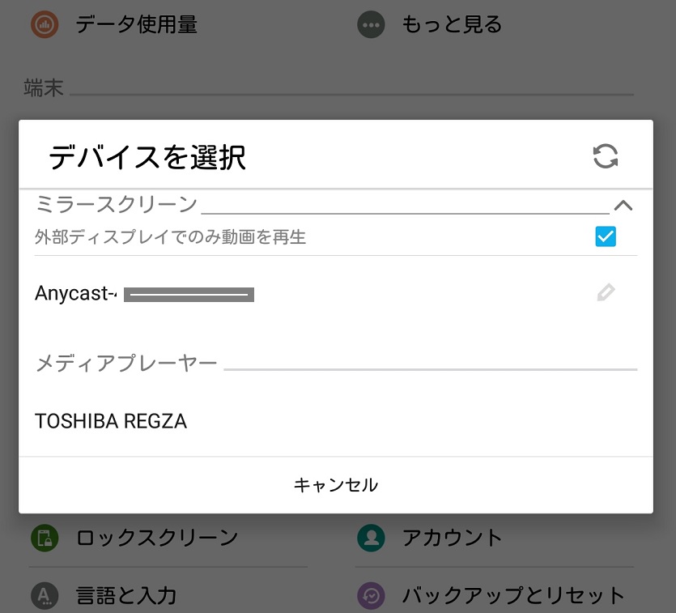Screen dimensions: 676x613
Task: Tap the もっと見る label
Action: point(452,24)
